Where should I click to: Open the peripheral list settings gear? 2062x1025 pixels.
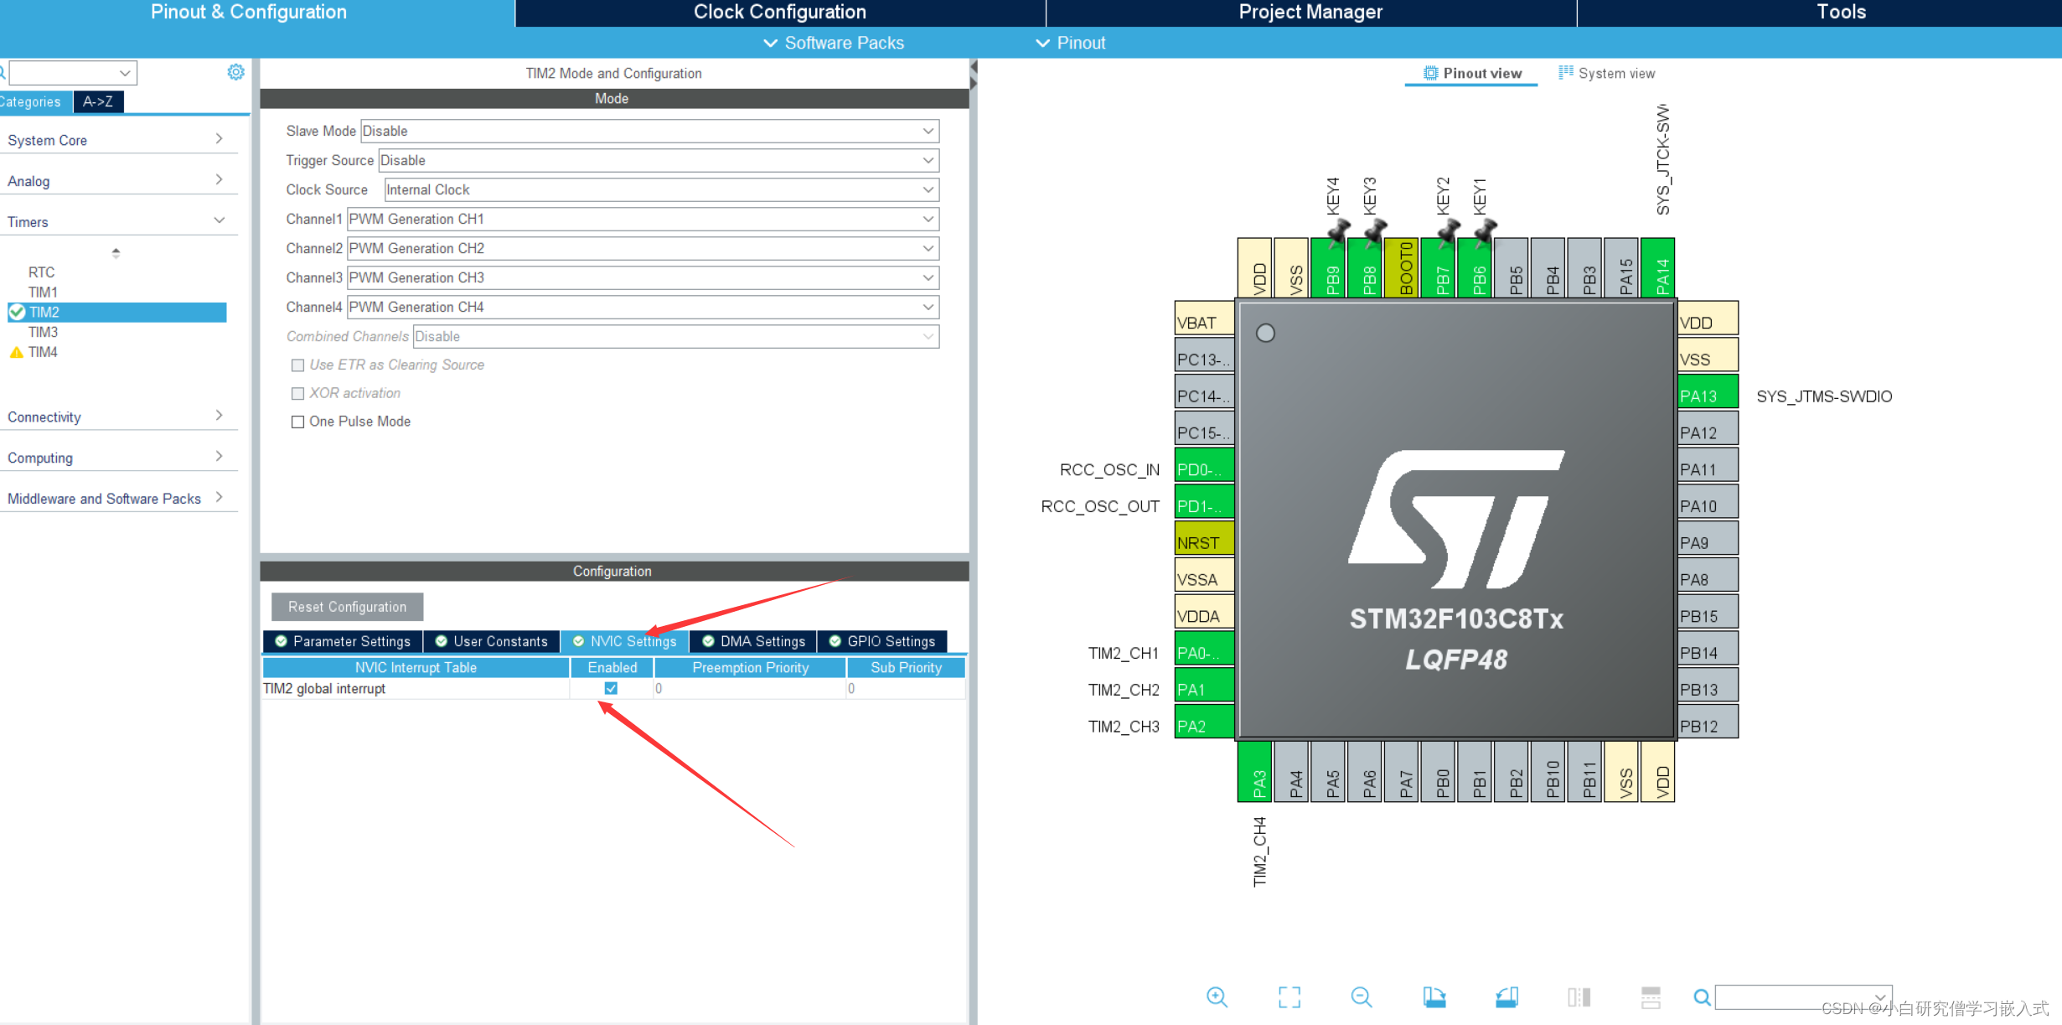coord(235,72)
